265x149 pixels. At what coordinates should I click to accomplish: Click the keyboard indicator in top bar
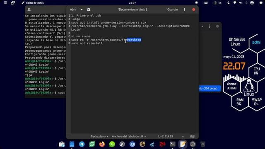point(206,3)
